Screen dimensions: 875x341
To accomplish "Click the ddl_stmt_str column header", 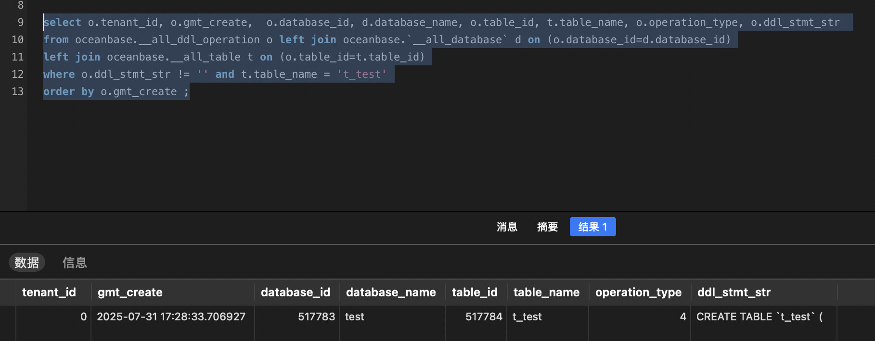I will (734, 292).
